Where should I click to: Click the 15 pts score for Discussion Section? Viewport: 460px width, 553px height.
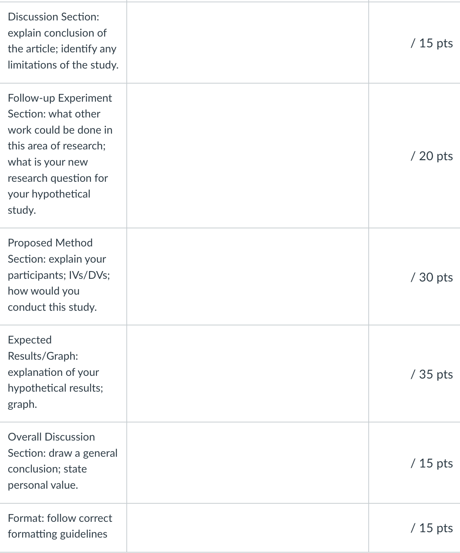(431, 43)
